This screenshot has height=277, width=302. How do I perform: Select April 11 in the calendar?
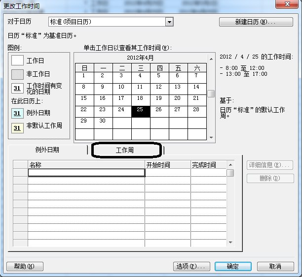click(x=141, y=89)
